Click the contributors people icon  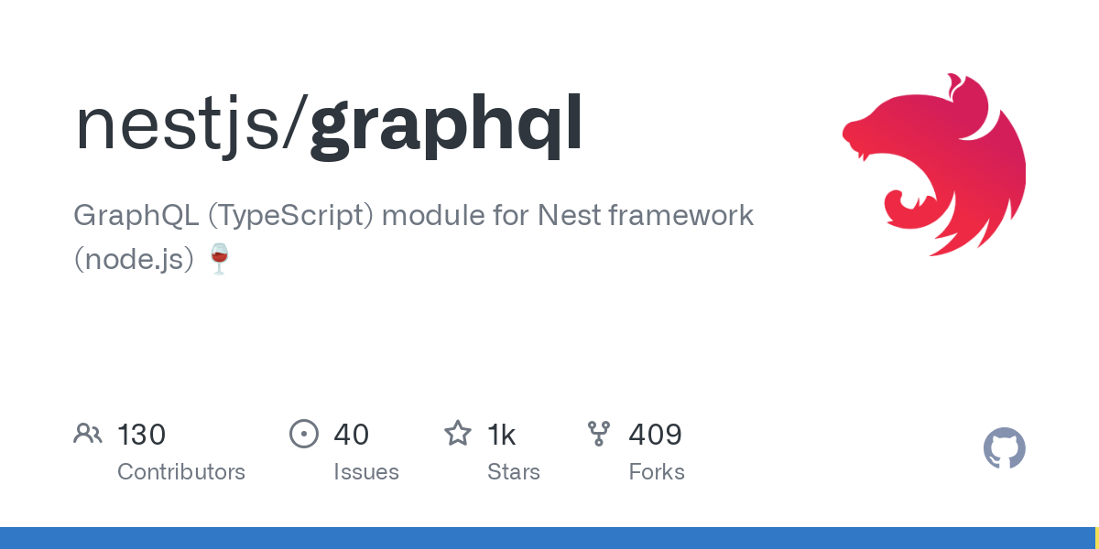(88, 434)
